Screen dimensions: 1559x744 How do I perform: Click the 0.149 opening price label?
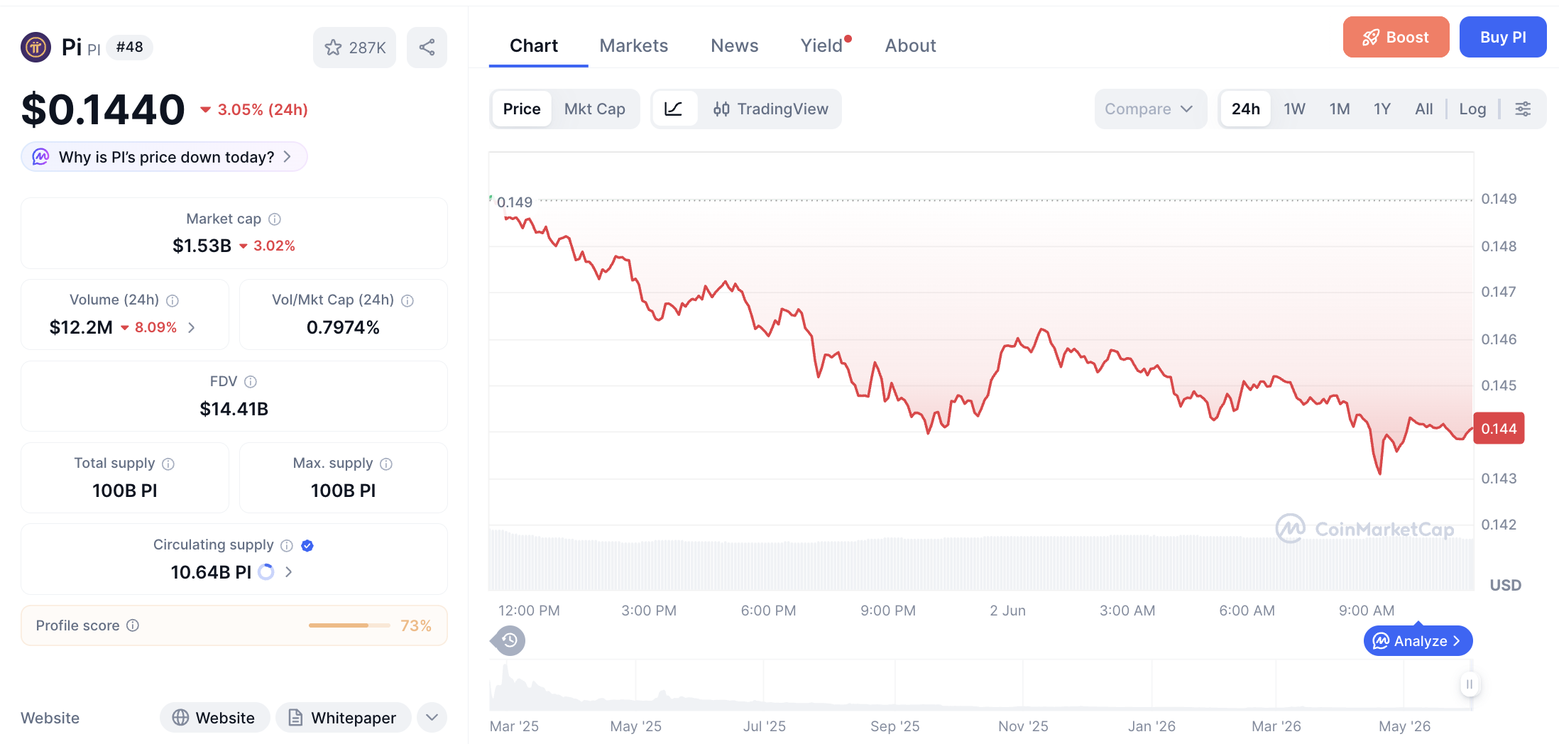[x=515, y=202]
